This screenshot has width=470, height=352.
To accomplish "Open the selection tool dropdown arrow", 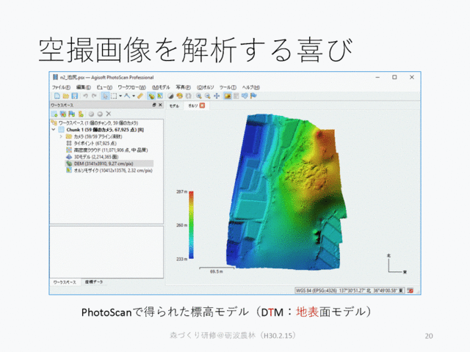I will point(120,96).
